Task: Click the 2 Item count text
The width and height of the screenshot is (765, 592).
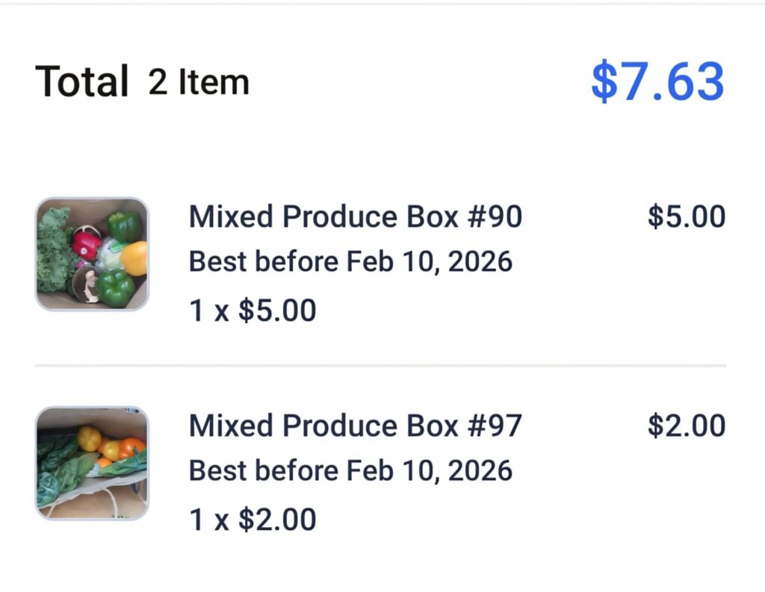Action: pos(199,82)
